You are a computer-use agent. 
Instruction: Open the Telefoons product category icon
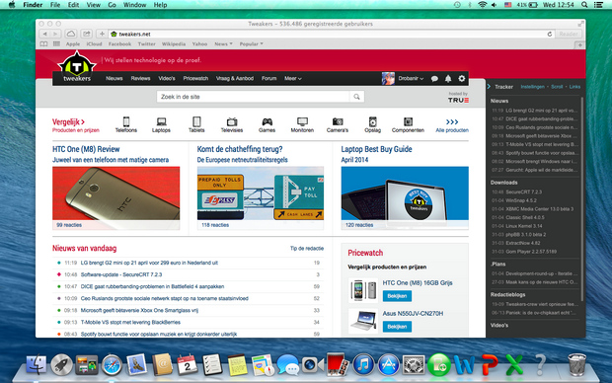click(x=126, y=121)
